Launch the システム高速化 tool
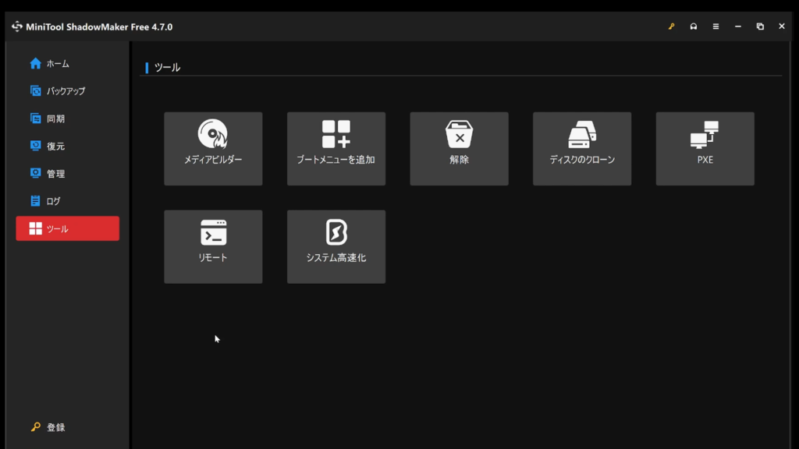Image resolution: width=799 pixels, height=449 pixels. click(x=336, y=246)
